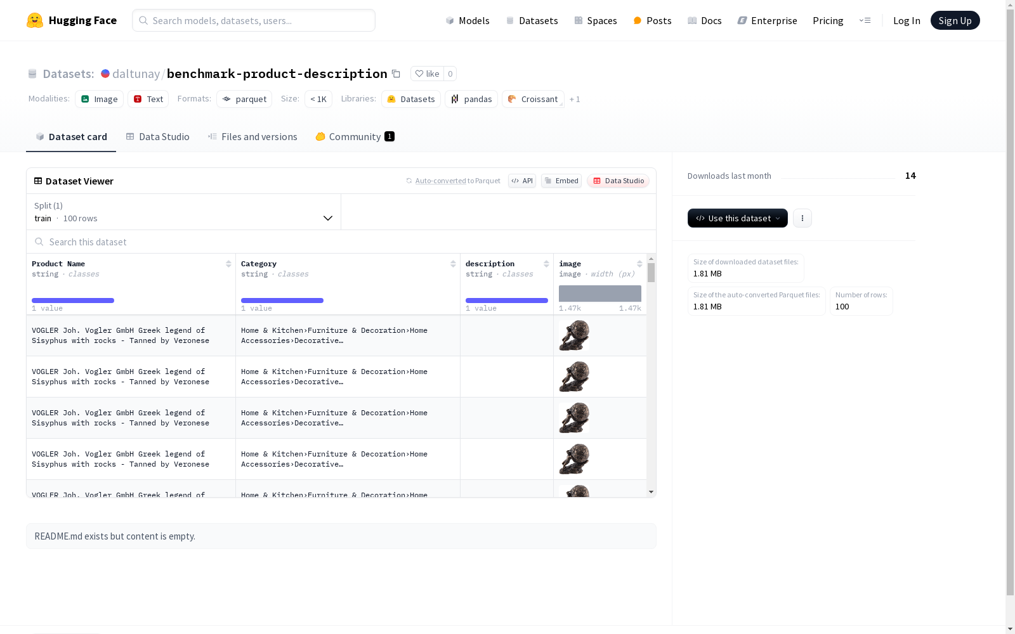
Task: Click the image width histogram bar
Action: tap(600, 294)
